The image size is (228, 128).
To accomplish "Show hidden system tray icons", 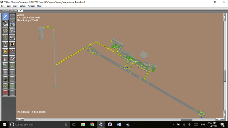I will 173,124.
